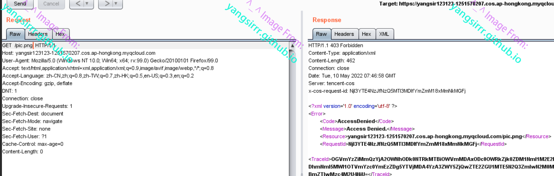Click the Resource element with pic.png URL

click(436, 137)
